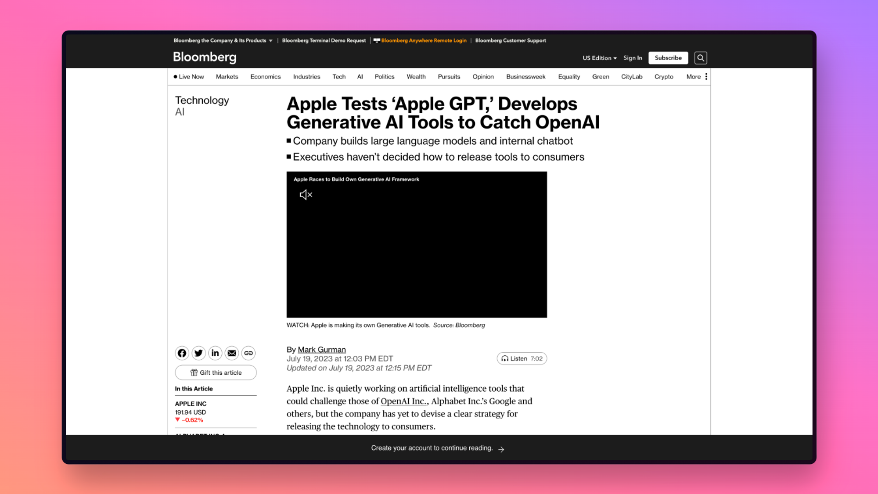Open the Politics section

(x=385, y=77)
